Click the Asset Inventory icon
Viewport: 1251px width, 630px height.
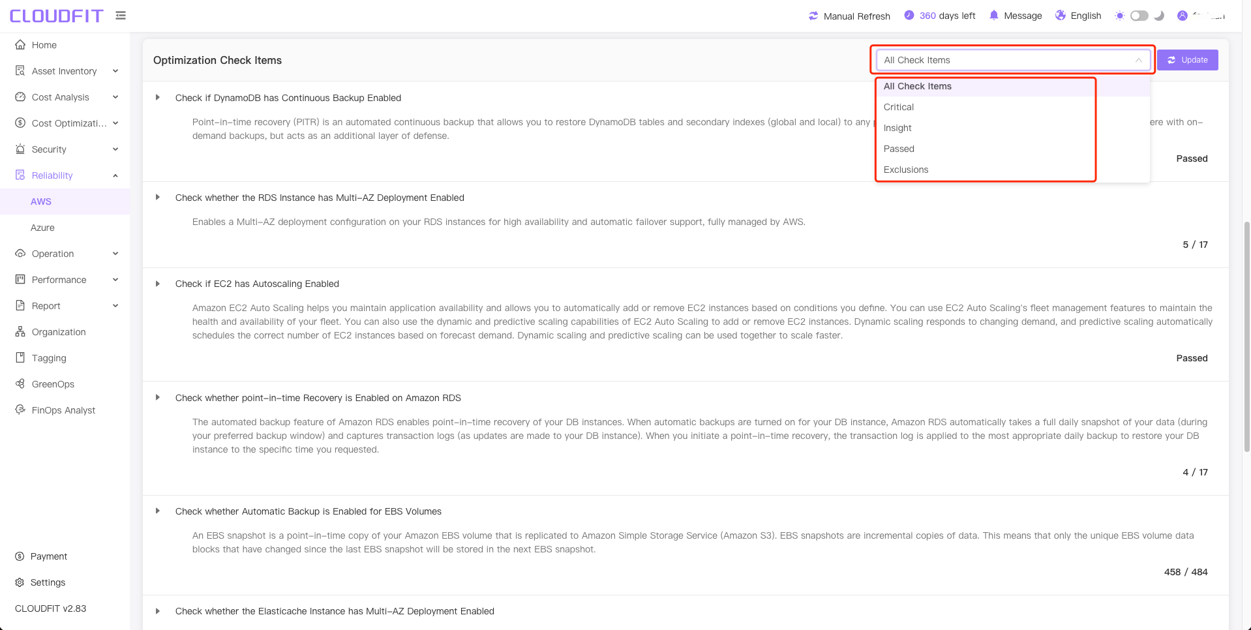pos(20,71)
